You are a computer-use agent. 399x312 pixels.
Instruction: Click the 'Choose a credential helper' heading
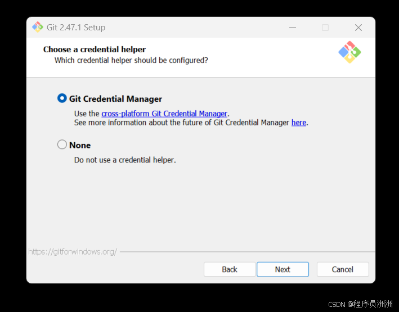coord(95,49)
